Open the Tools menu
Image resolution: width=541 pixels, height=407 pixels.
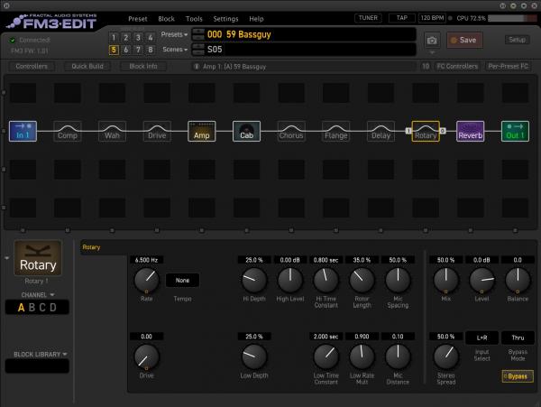(x=194, y=19)
